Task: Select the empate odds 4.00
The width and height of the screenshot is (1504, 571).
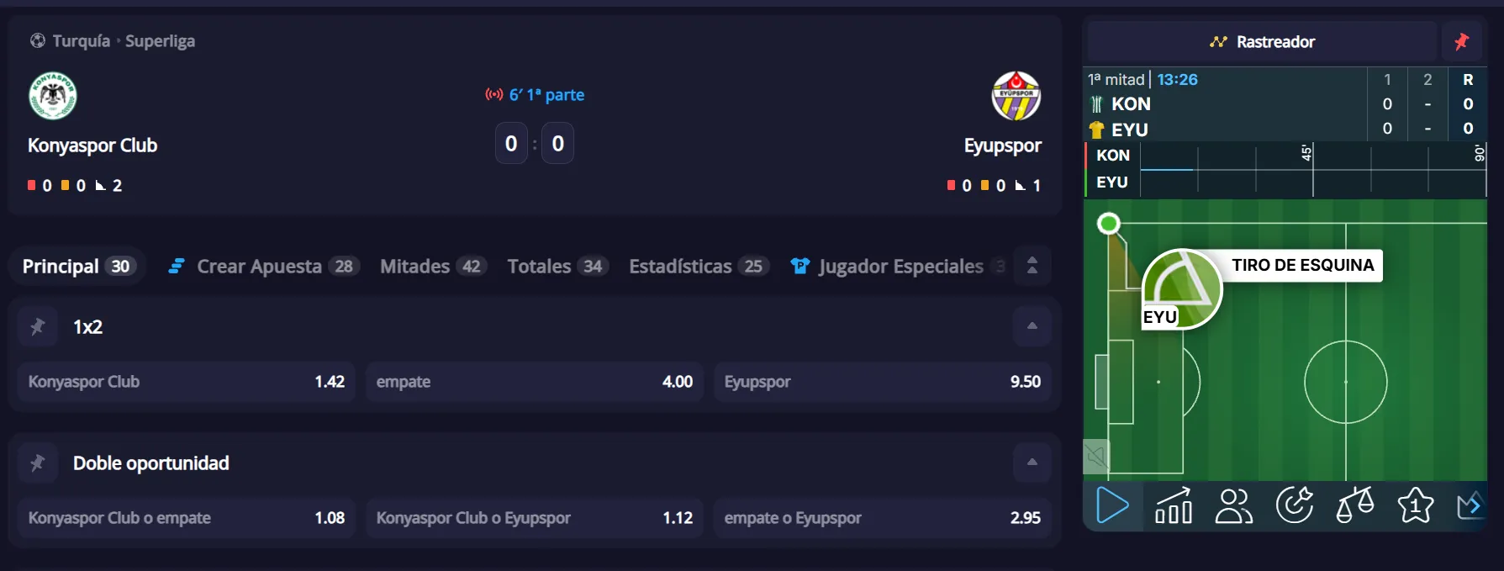Action: pos(535,382)
